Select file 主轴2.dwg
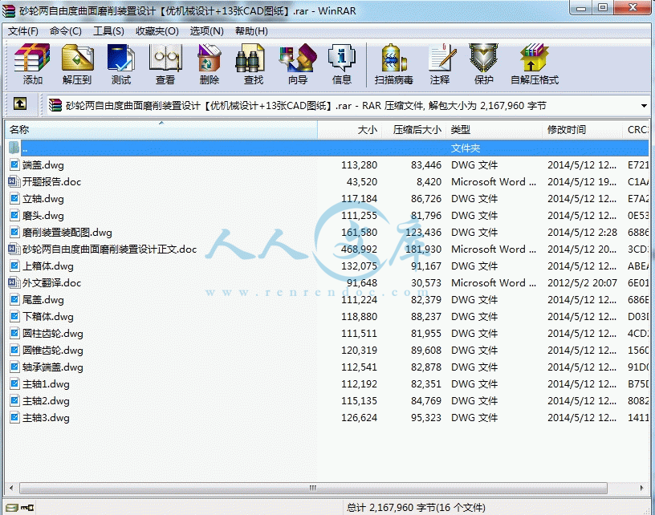Screen dimensions: 655x515 tap(46, 400)
